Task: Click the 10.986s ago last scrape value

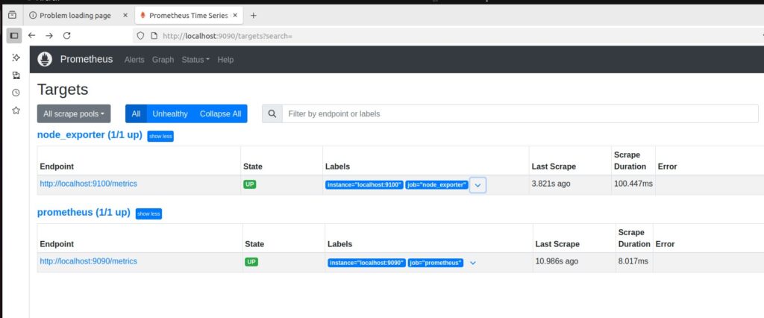Action: 557,261
